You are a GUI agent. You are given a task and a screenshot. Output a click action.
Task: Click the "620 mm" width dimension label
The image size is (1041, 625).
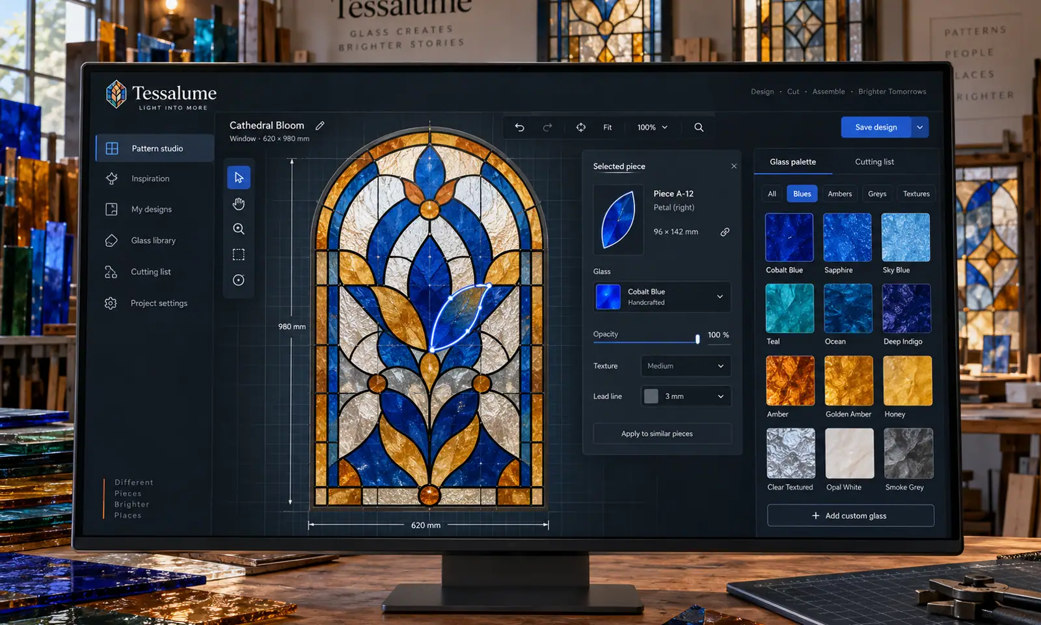pyautogui.click(x=426, y=525)
